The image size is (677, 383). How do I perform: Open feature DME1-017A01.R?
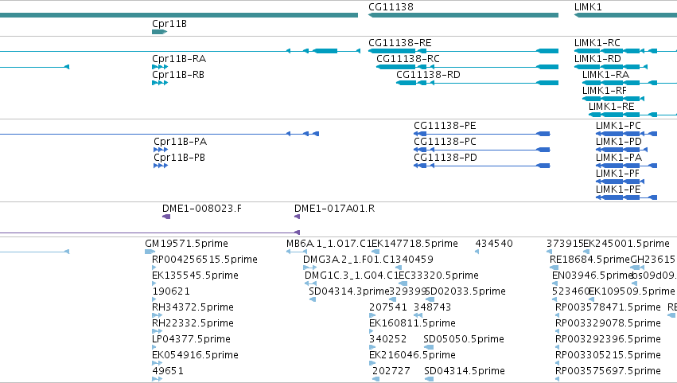[334, 209]
